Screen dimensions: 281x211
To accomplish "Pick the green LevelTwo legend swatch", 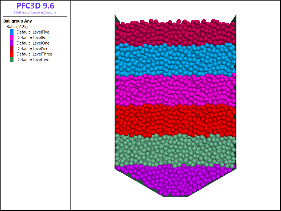I will pos(12,60).
